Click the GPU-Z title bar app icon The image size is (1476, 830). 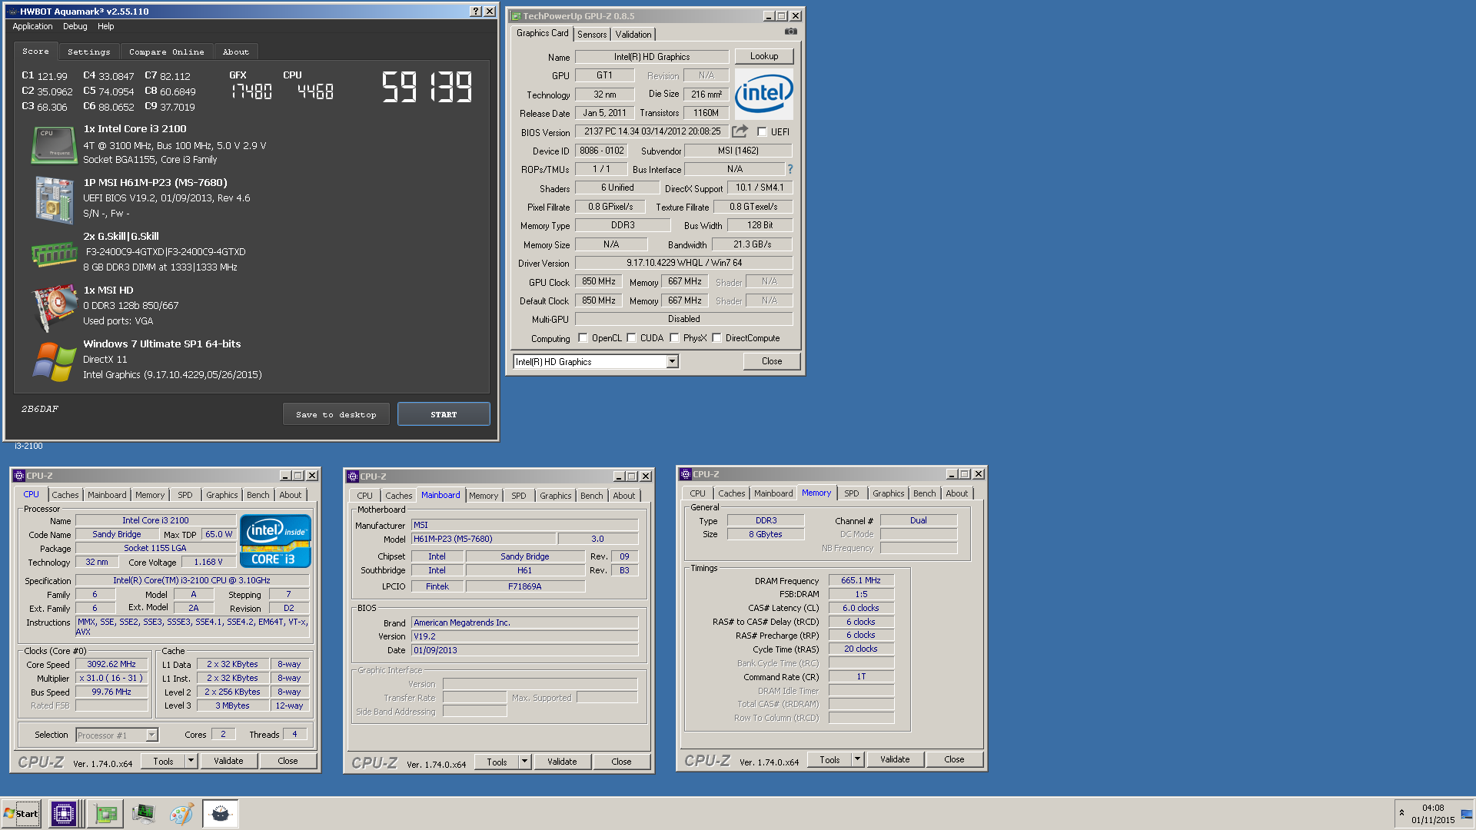[x=517, y=16]
